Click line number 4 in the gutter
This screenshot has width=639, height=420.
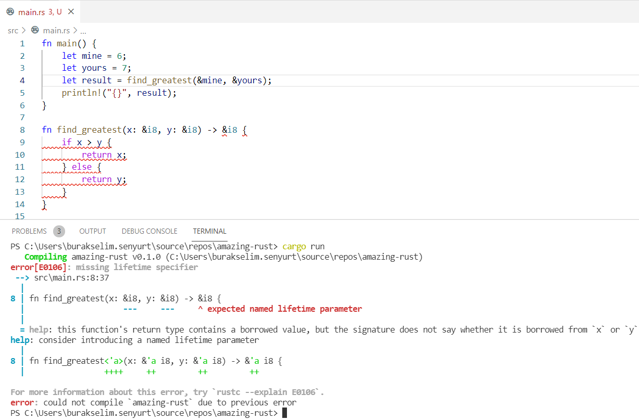(x=22, y=81)
